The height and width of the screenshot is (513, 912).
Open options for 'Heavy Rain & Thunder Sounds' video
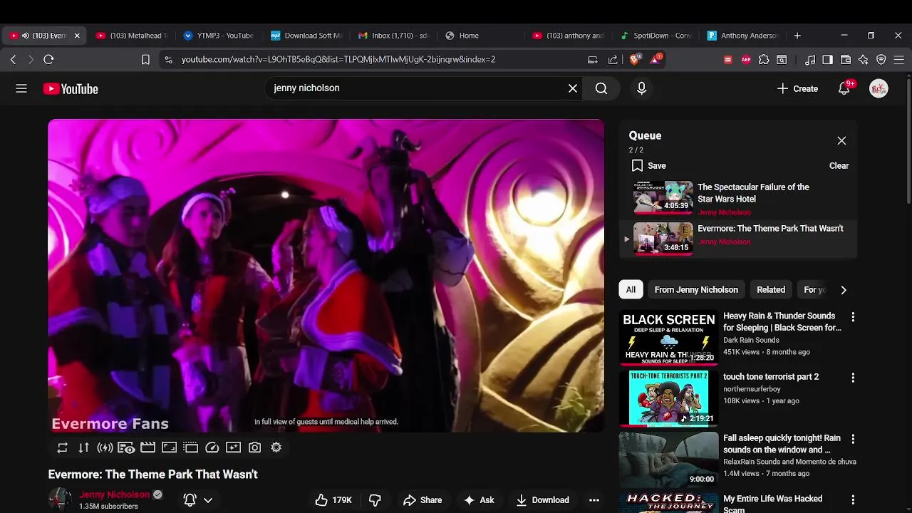point(853,316)
